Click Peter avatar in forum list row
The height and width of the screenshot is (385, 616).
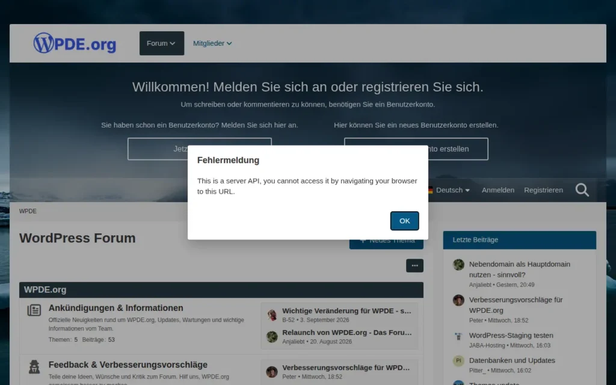coord(272,372)
